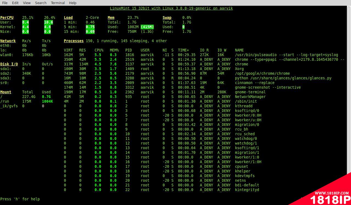This screenshot has height=205, width=351.
Task: Open the View menu
Action: 27,3
